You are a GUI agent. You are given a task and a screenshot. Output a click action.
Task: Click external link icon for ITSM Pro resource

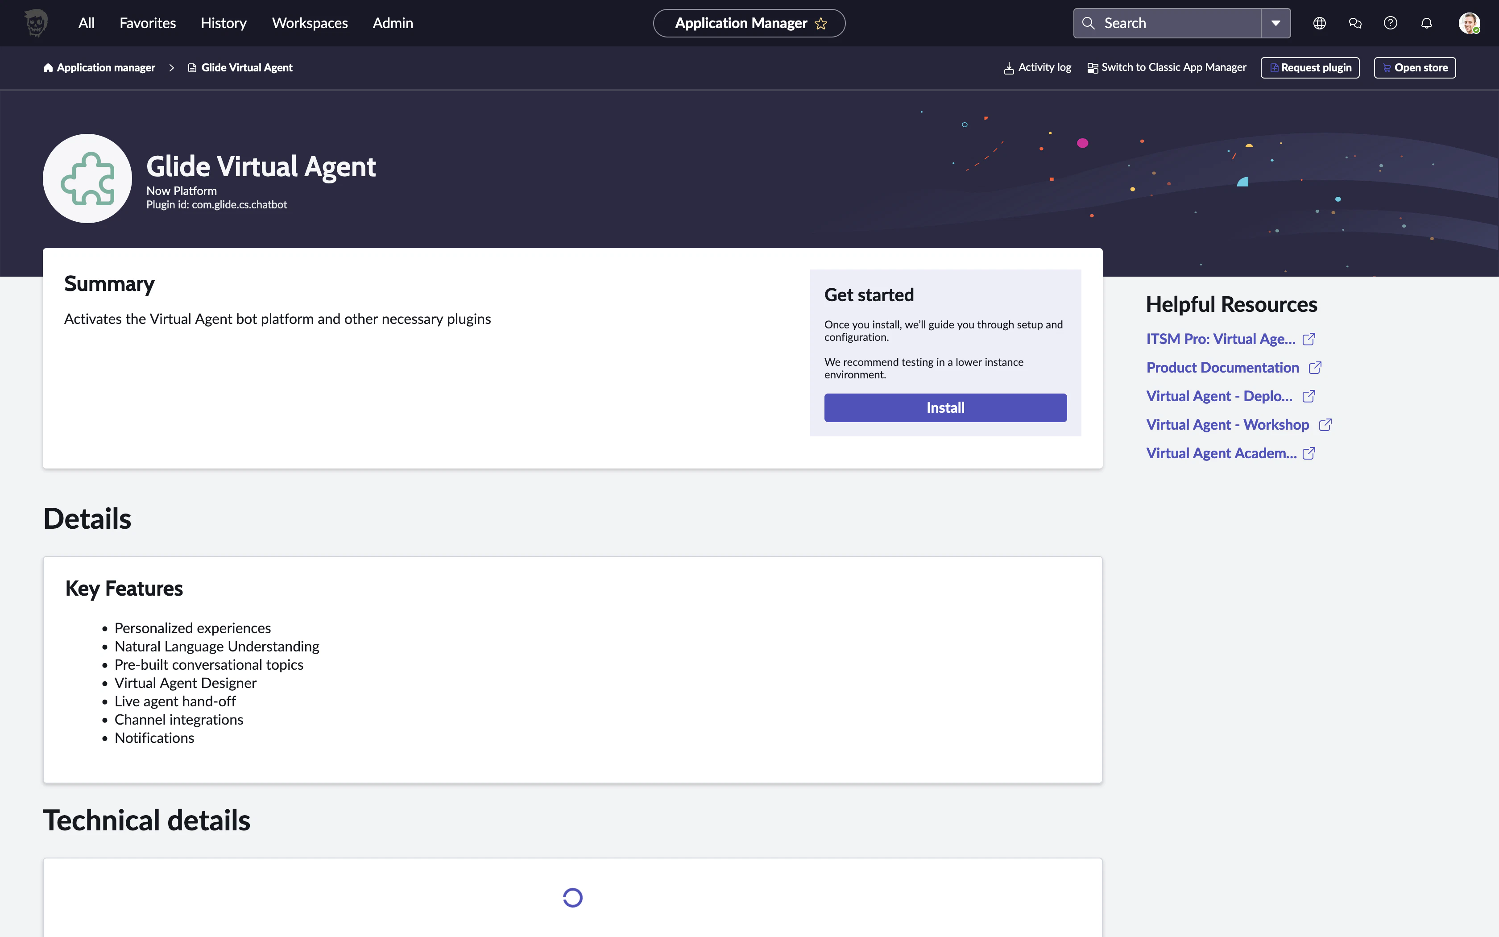click(x=1309, y=339)
